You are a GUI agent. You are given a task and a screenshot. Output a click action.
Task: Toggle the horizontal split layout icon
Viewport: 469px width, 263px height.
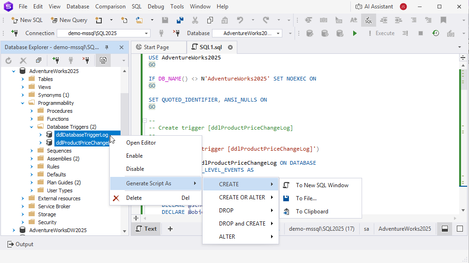[445, 229]
